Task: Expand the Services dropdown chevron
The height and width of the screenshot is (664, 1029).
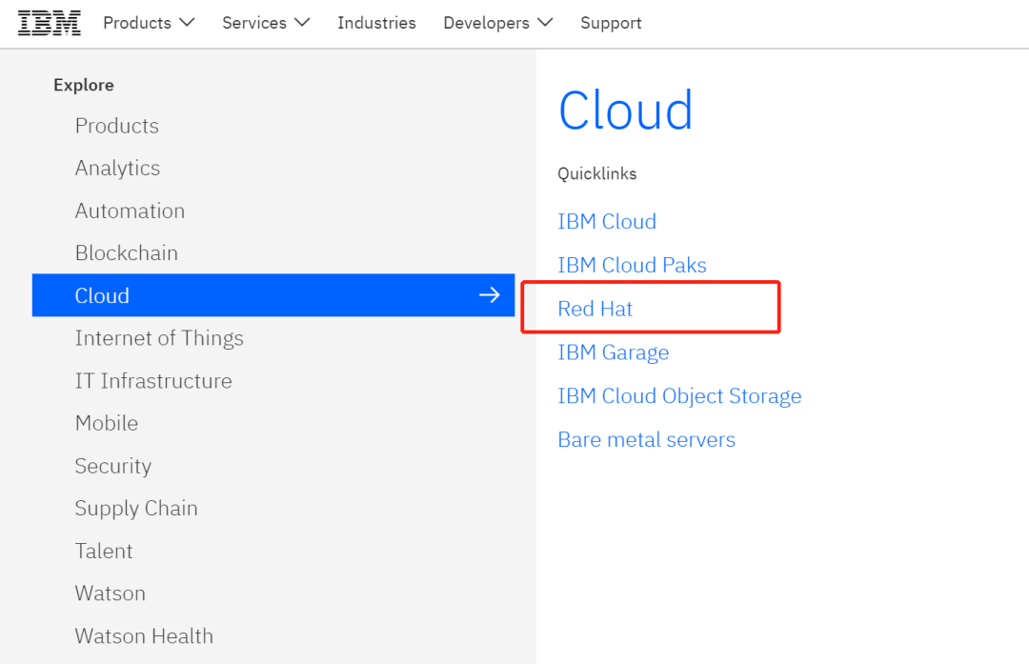Action: pos(302,23)
